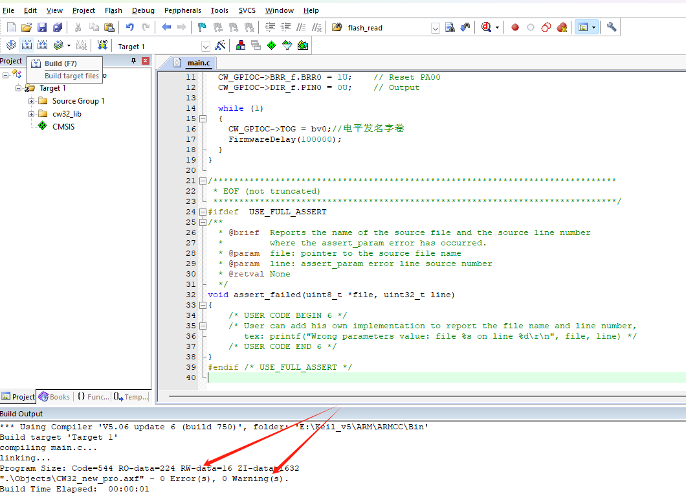Open the Target 1 selection dropdown
The width and height of the screenshot is (686, 496).
coord(206,47)
